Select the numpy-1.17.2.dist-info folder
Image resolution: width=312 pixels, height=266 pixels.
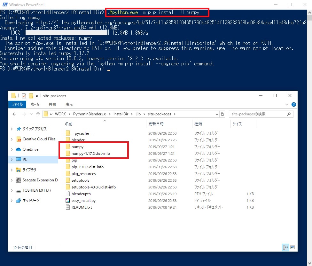(91, 154)
